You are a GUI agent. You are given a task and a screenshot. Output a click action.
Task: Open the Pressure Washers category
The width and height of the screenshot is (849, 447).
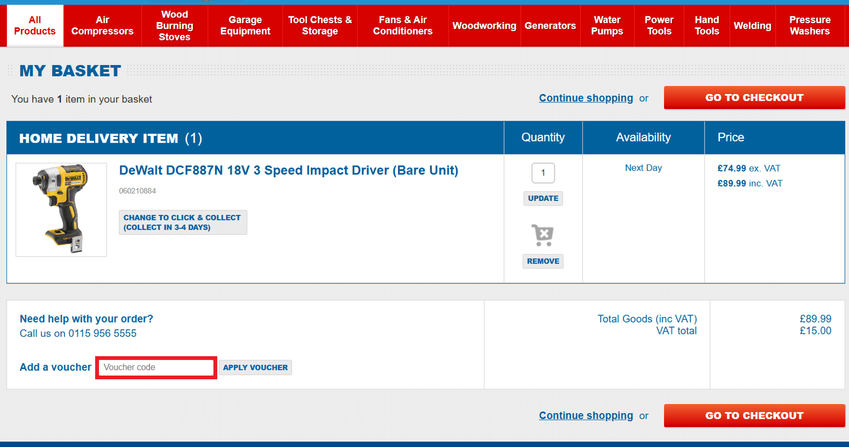(810, 25)
